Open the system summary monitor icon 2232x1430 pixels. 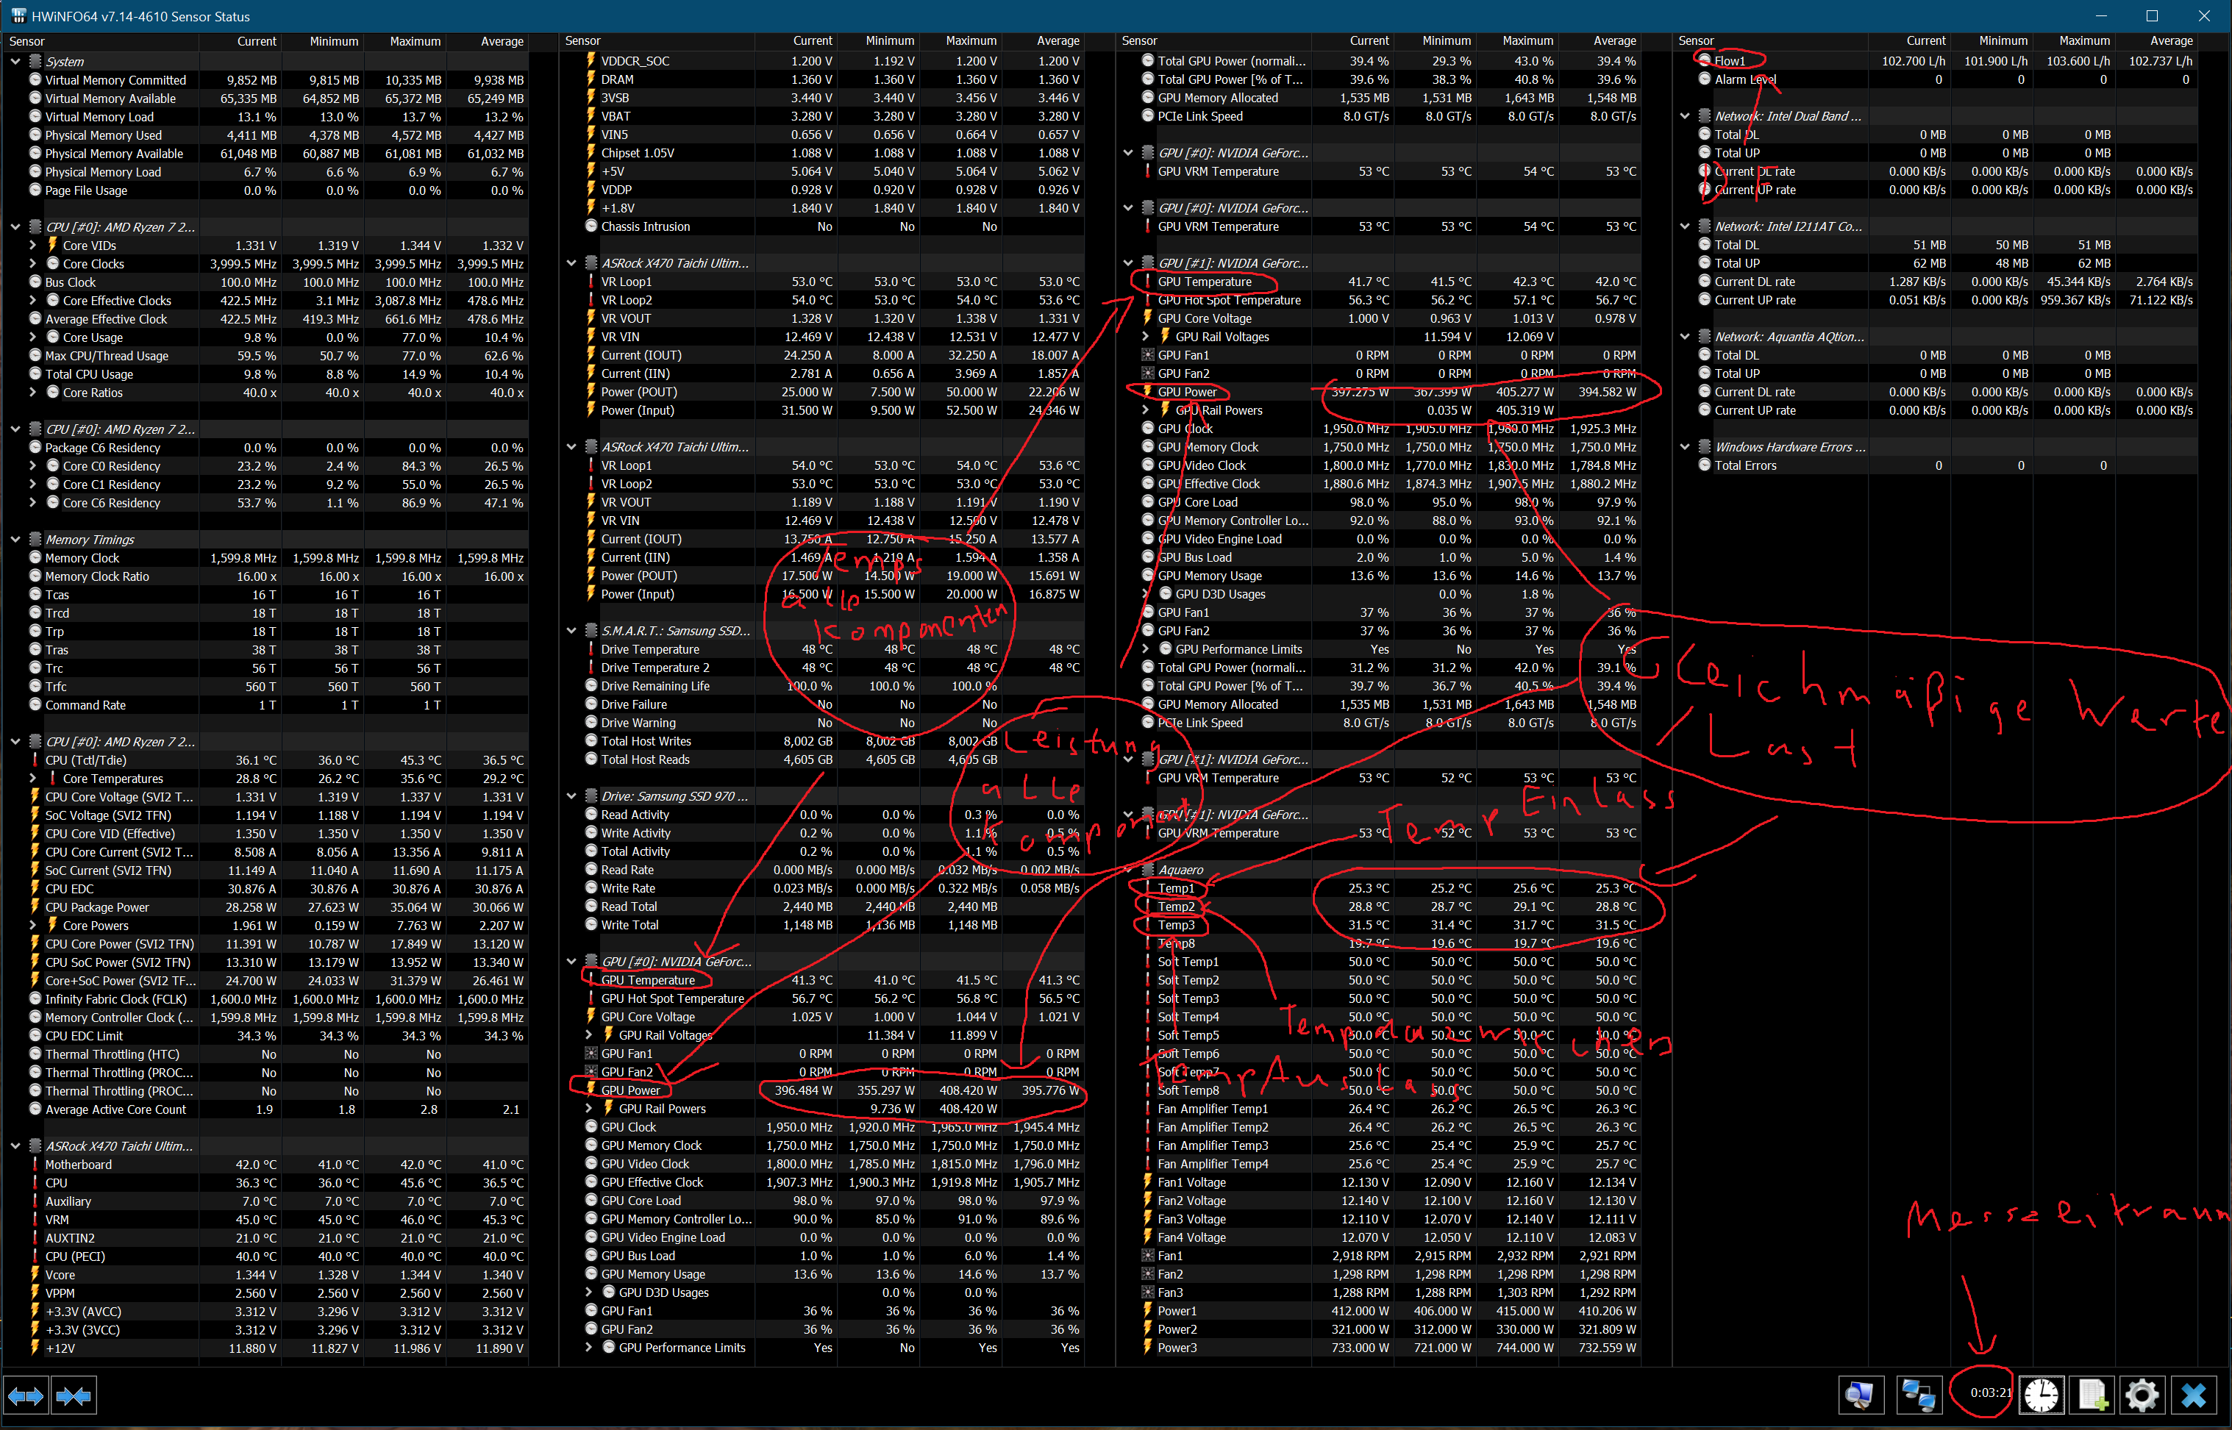[1861, 1395]
